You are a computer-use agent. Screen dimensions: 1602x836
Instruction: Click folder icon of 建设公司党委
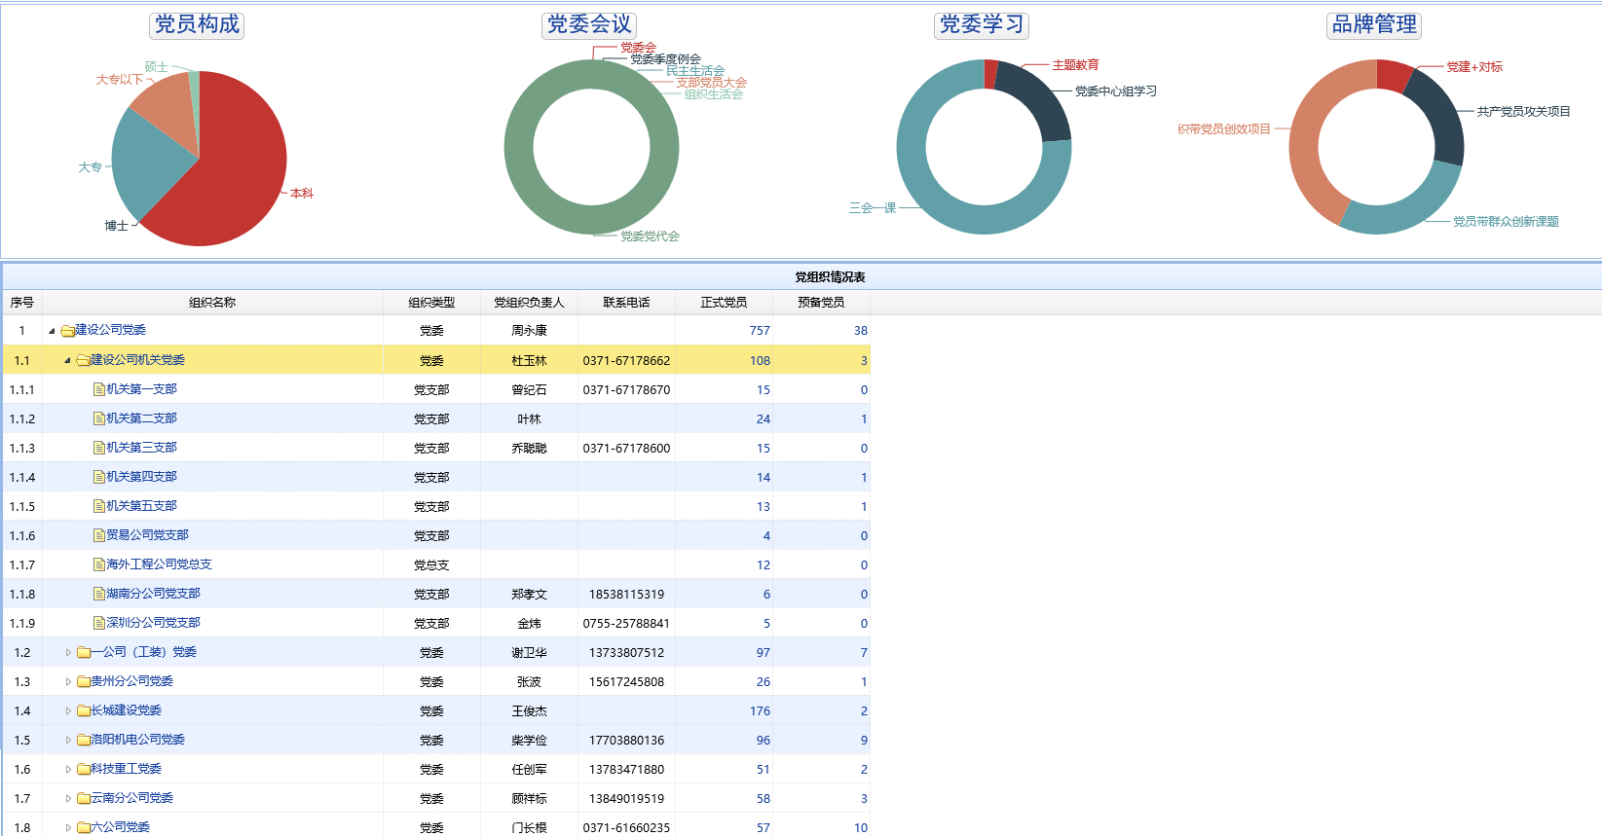[67, 331]
